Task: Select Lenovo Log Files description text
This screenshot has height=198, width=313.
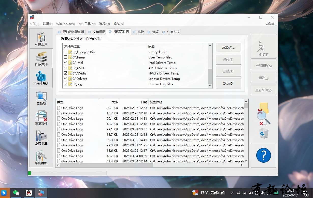Action: 161,84
